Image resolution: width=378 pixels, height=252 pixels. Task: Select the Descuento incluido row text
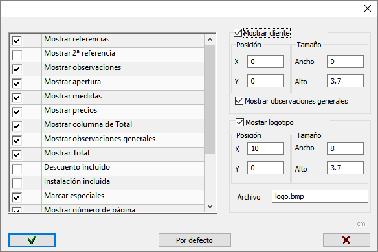coord(77,167)
